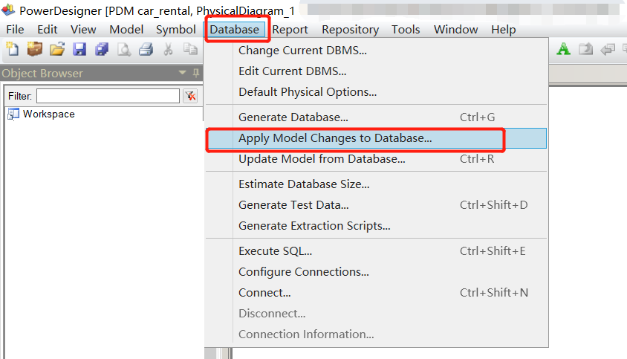Open the Repository menu
The height and width of the screenshot is (359, 627).
[x=350, y=30]
